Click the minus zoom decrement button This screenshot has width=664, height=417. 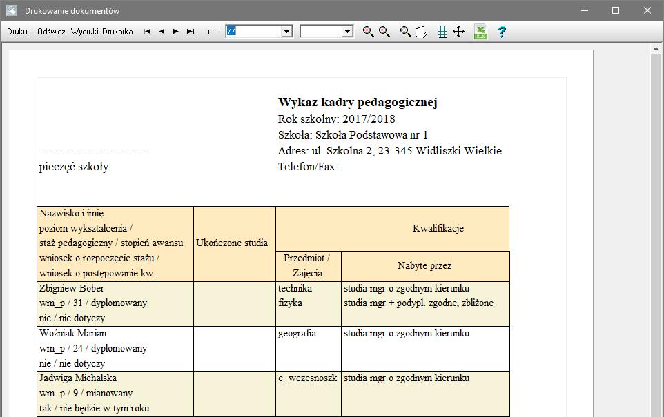[x=219, y=32]
